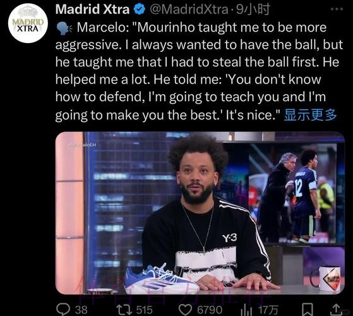Click the view count 17万
353x316 pixels.
[268, 310]
